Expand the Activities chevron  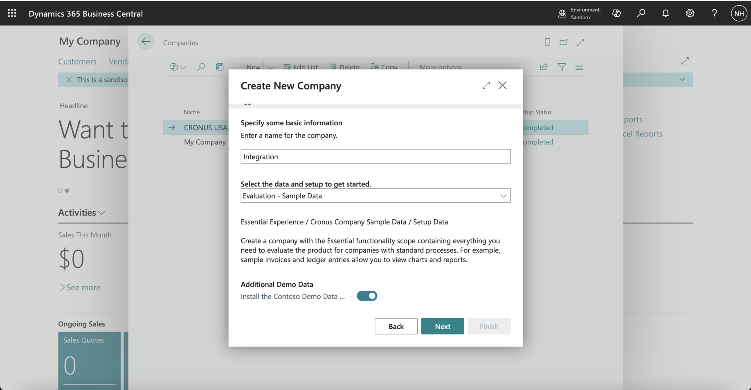101,213
